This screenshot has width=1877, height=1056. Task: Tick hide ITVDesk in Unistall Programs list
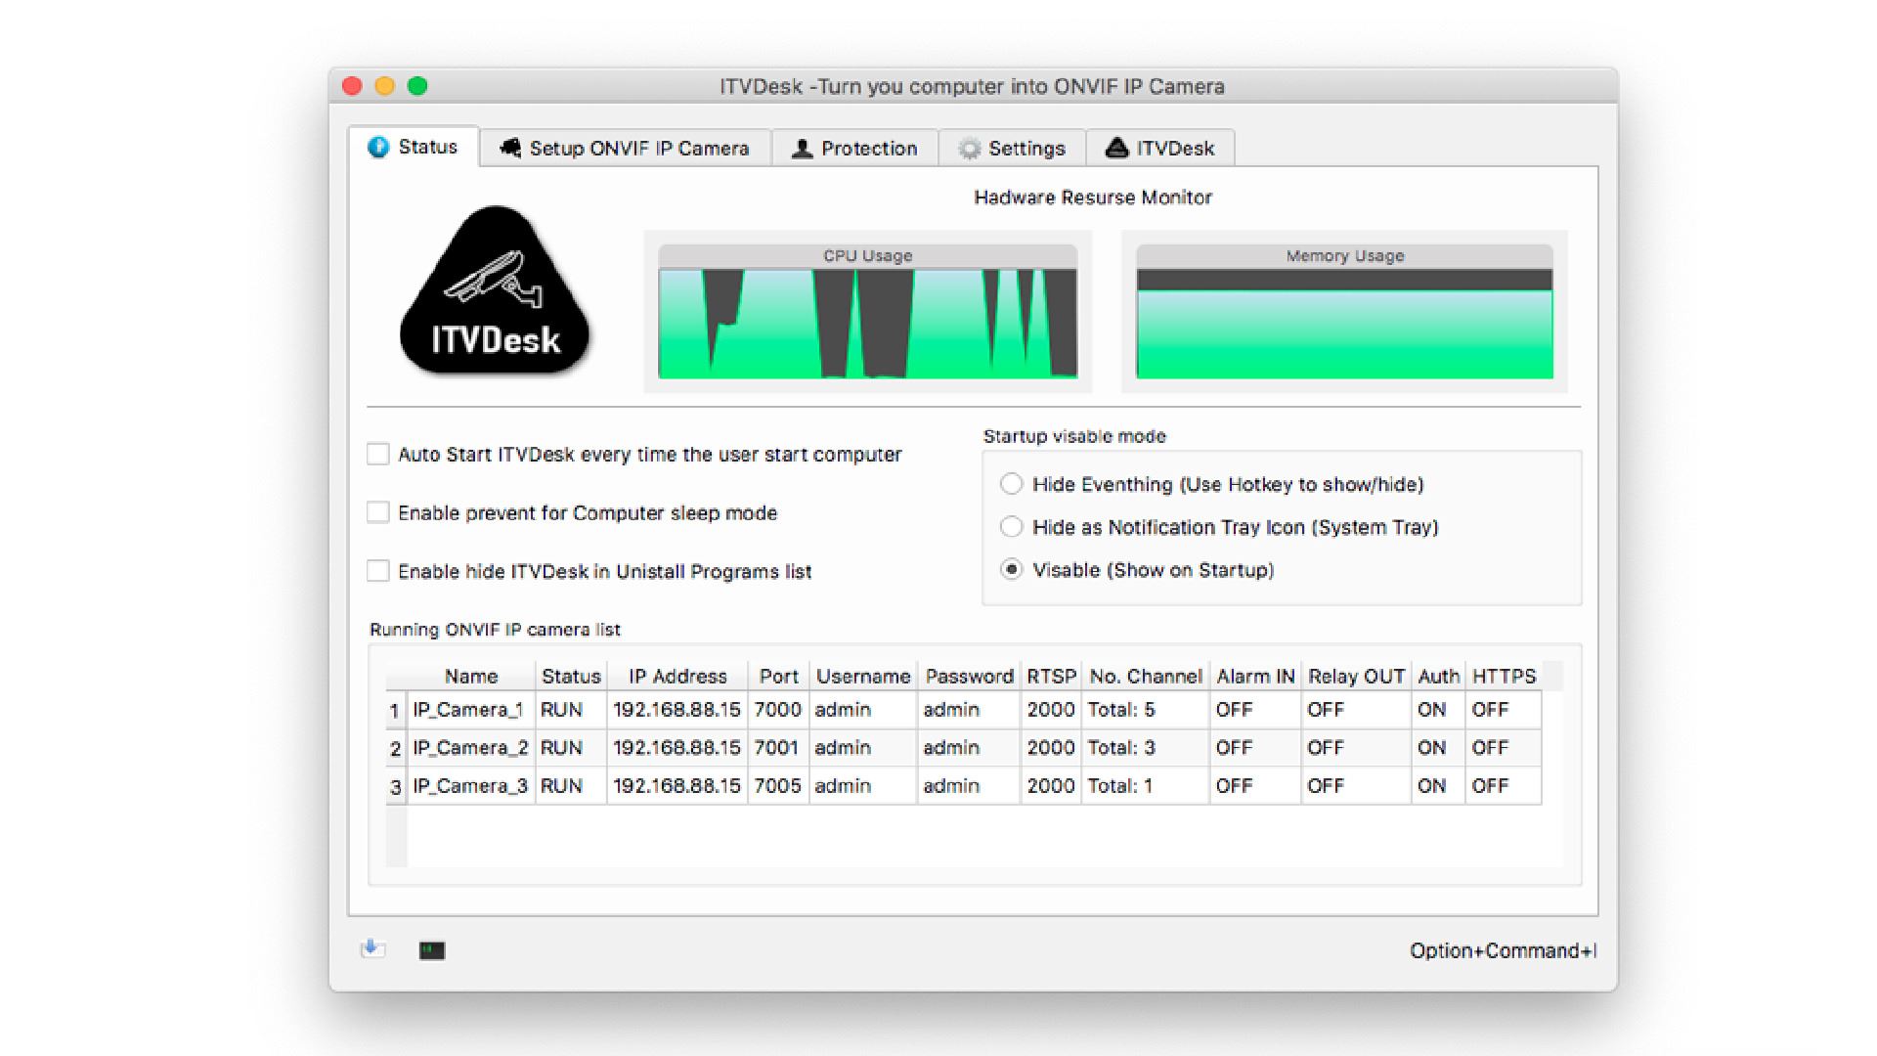click(378, 571)
